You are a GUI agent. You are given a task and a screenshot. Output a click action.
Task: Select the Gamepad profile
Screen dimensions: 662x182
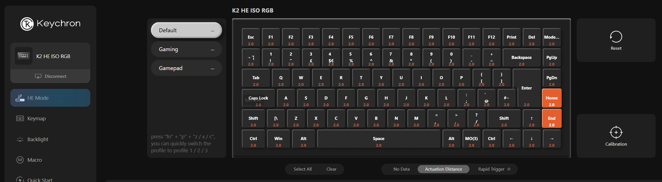186,68
